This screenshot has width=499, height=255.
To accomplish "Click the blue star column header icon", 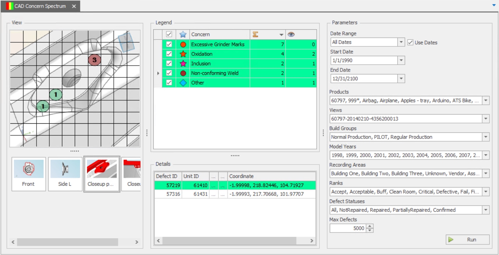I will (x=183, y=34).
